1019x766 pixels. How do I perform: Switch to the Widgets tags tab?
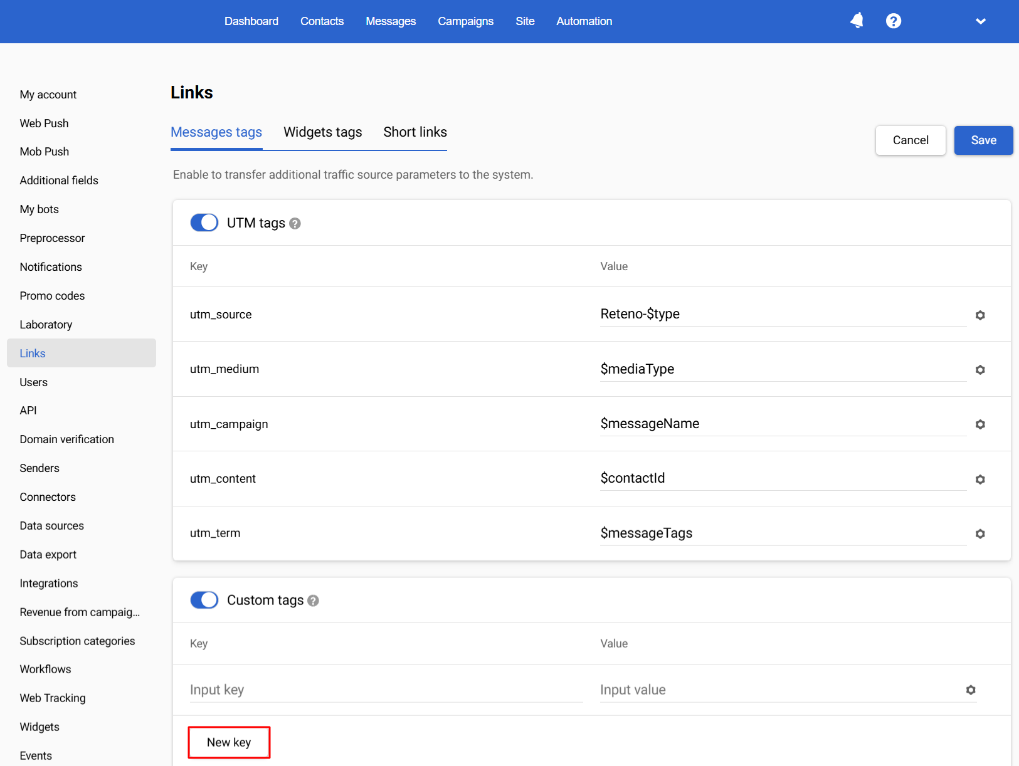pos(323,132)
